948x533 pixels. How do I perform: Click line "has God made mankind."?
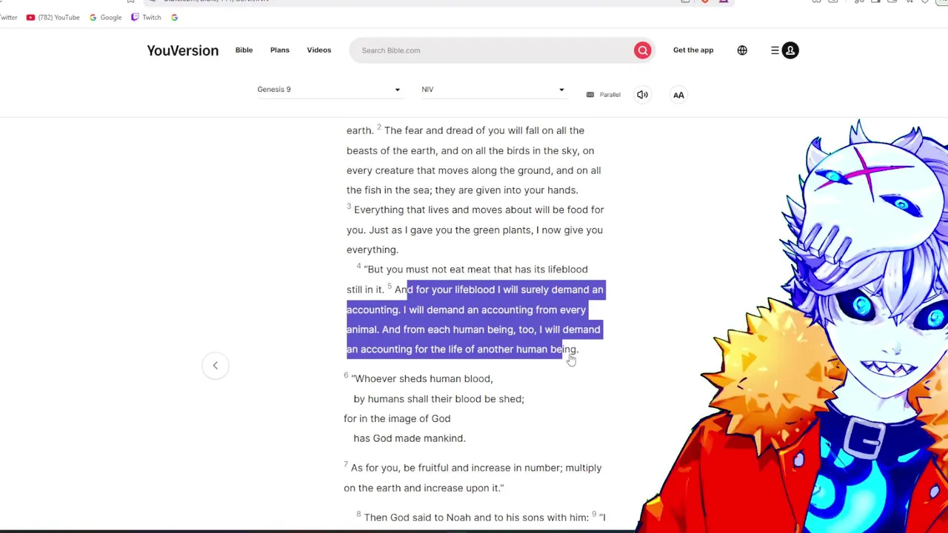410,438
